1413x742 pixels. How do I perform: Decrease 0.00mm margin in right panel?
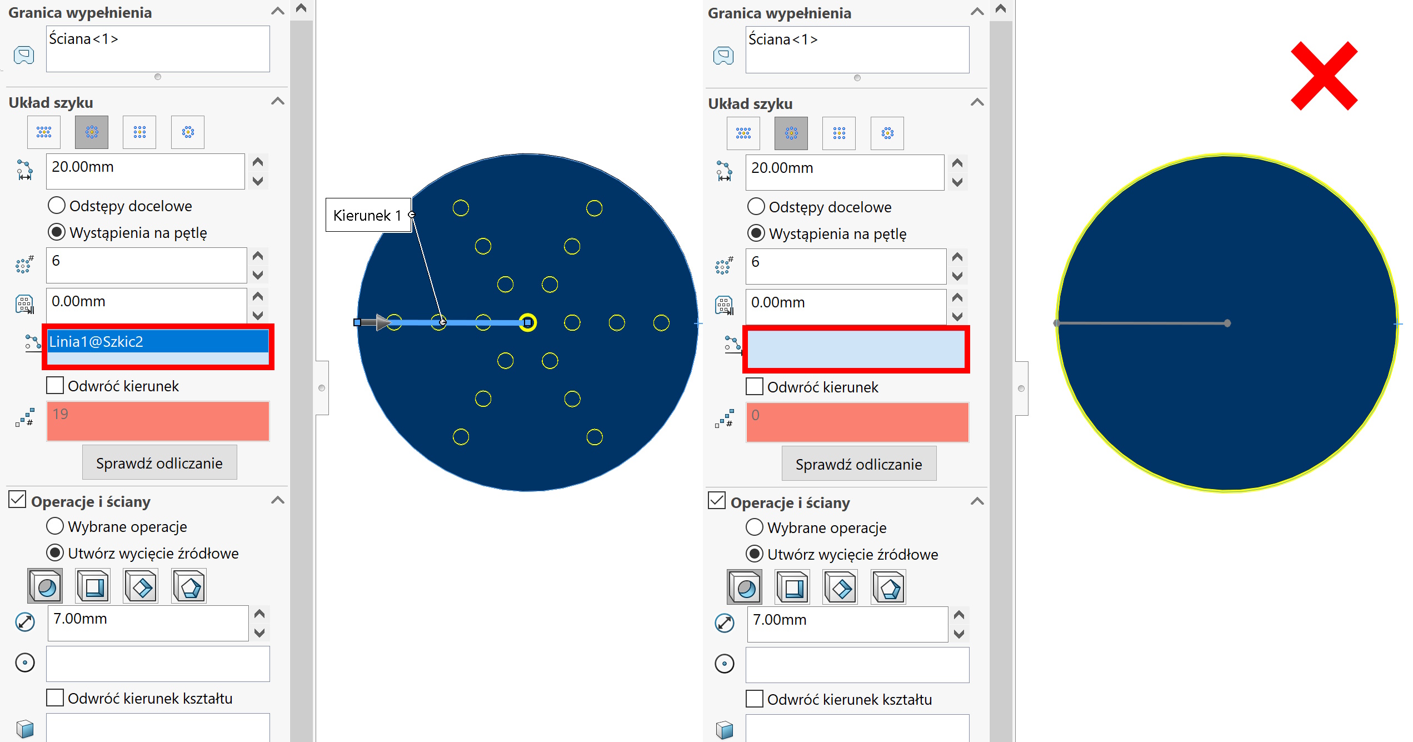[957, 316]
